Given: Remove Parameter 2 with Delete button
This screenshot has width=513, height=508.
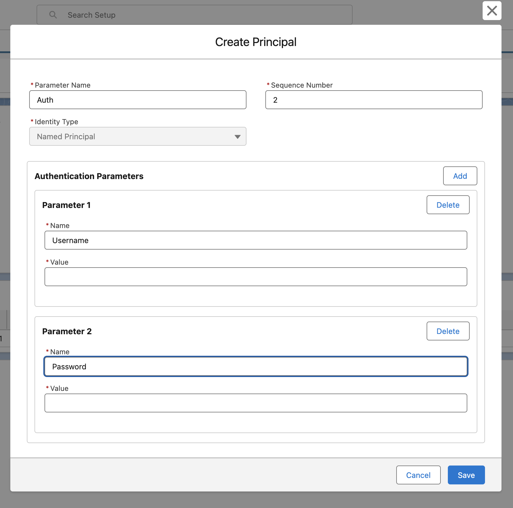Looking at the screenshot, I should click(x=448, y=331).
